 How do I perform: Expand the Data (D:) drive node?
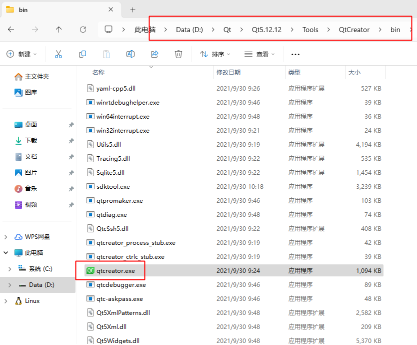[10, 285]
